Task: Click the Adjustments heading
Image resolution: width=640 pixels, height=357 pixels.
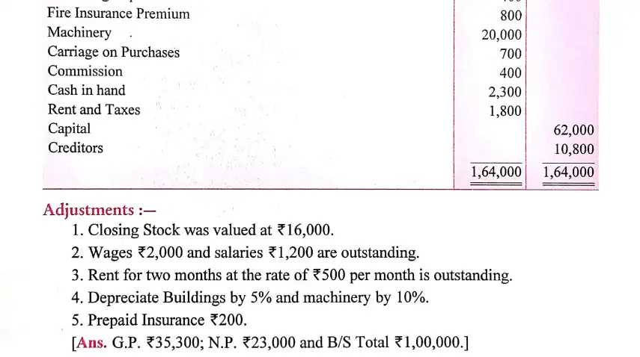Action: (100, 210)
